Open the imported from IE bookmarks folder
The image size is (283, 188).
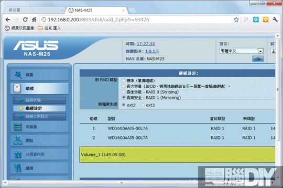49,28
